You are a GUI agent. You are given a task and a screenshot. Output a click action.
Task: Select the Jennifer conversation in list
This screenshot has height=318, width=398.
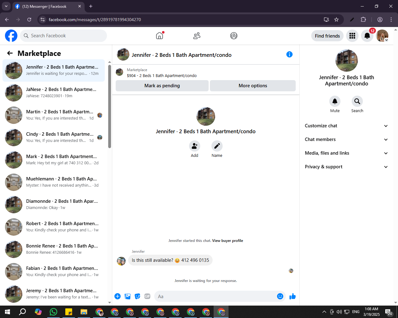point(53,70)
